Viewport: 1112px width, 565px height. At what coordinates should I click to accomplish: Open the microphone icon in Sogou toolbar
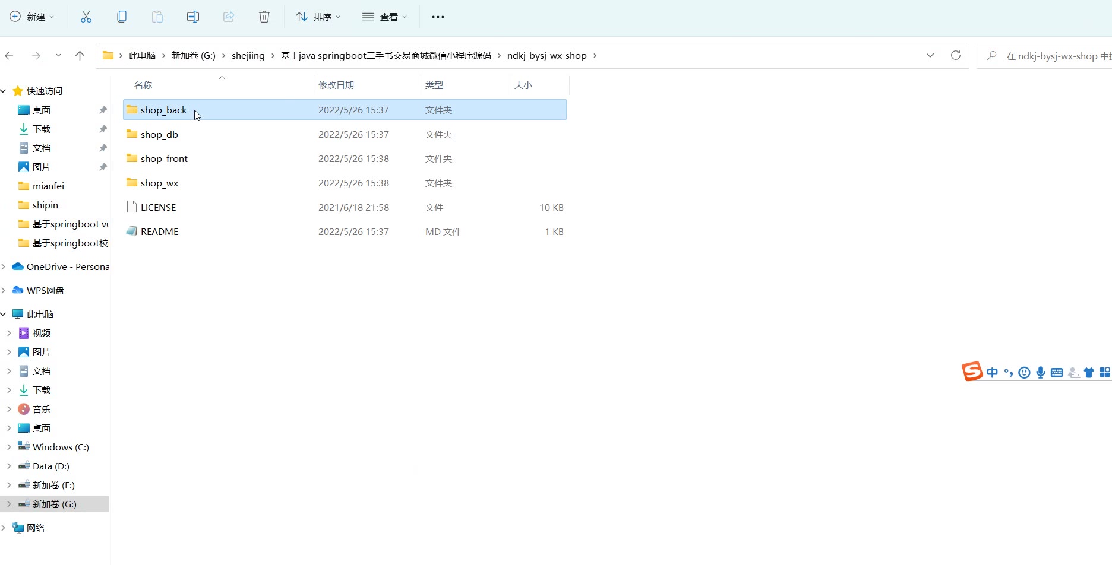coord(1040,372)
